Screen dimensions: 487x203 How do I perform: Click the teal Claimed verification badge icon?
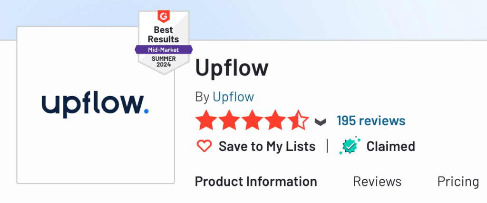pos(350,146)
